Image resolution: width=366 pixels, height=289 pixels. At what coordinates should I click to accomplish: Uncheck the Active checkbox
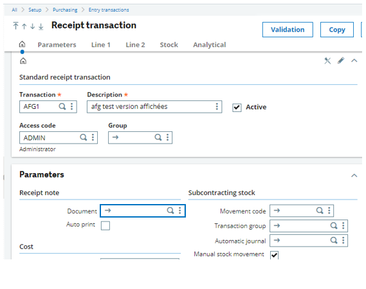pos(237,107)
